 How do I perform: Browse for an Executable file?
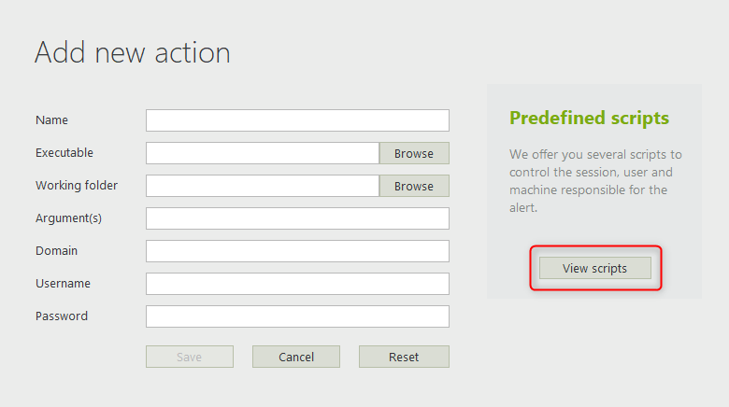(x=414, y=153)
